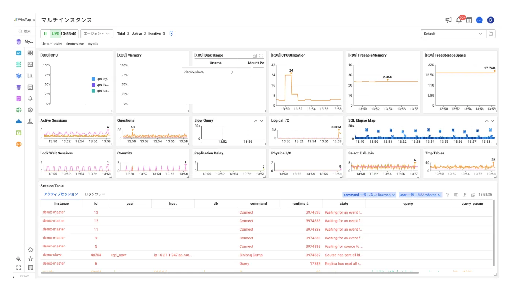Click session table vertical scrollbar
This screenshot has height=292, width=512.
pyautogui.click(x=494, y=233)
